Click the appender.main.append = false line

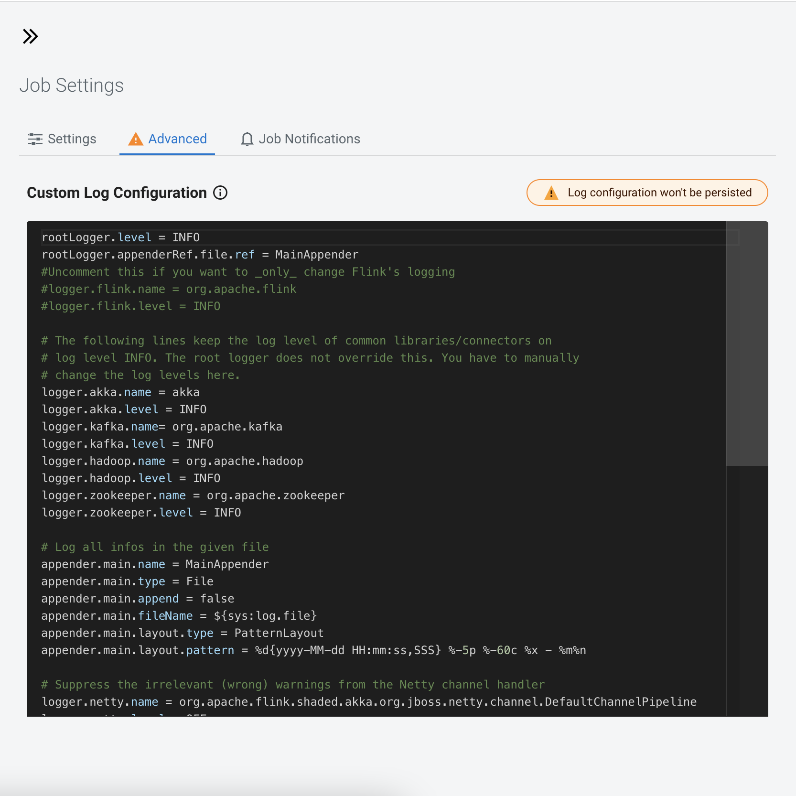[138, 599]
